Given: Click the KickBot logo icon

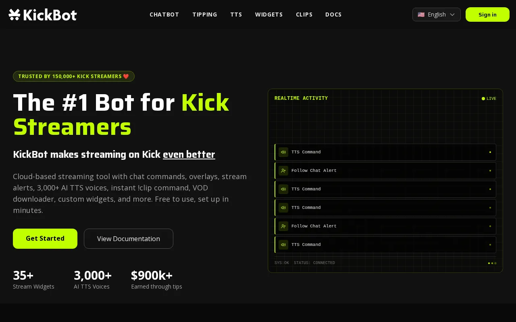Looking at the screenshot, I should [15, 14].
